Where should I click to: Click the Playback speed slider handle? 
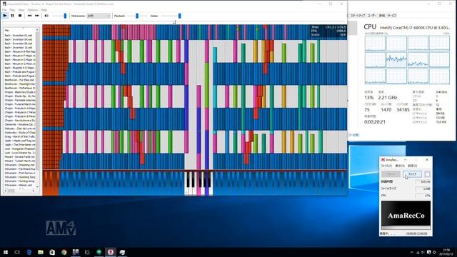137,16
